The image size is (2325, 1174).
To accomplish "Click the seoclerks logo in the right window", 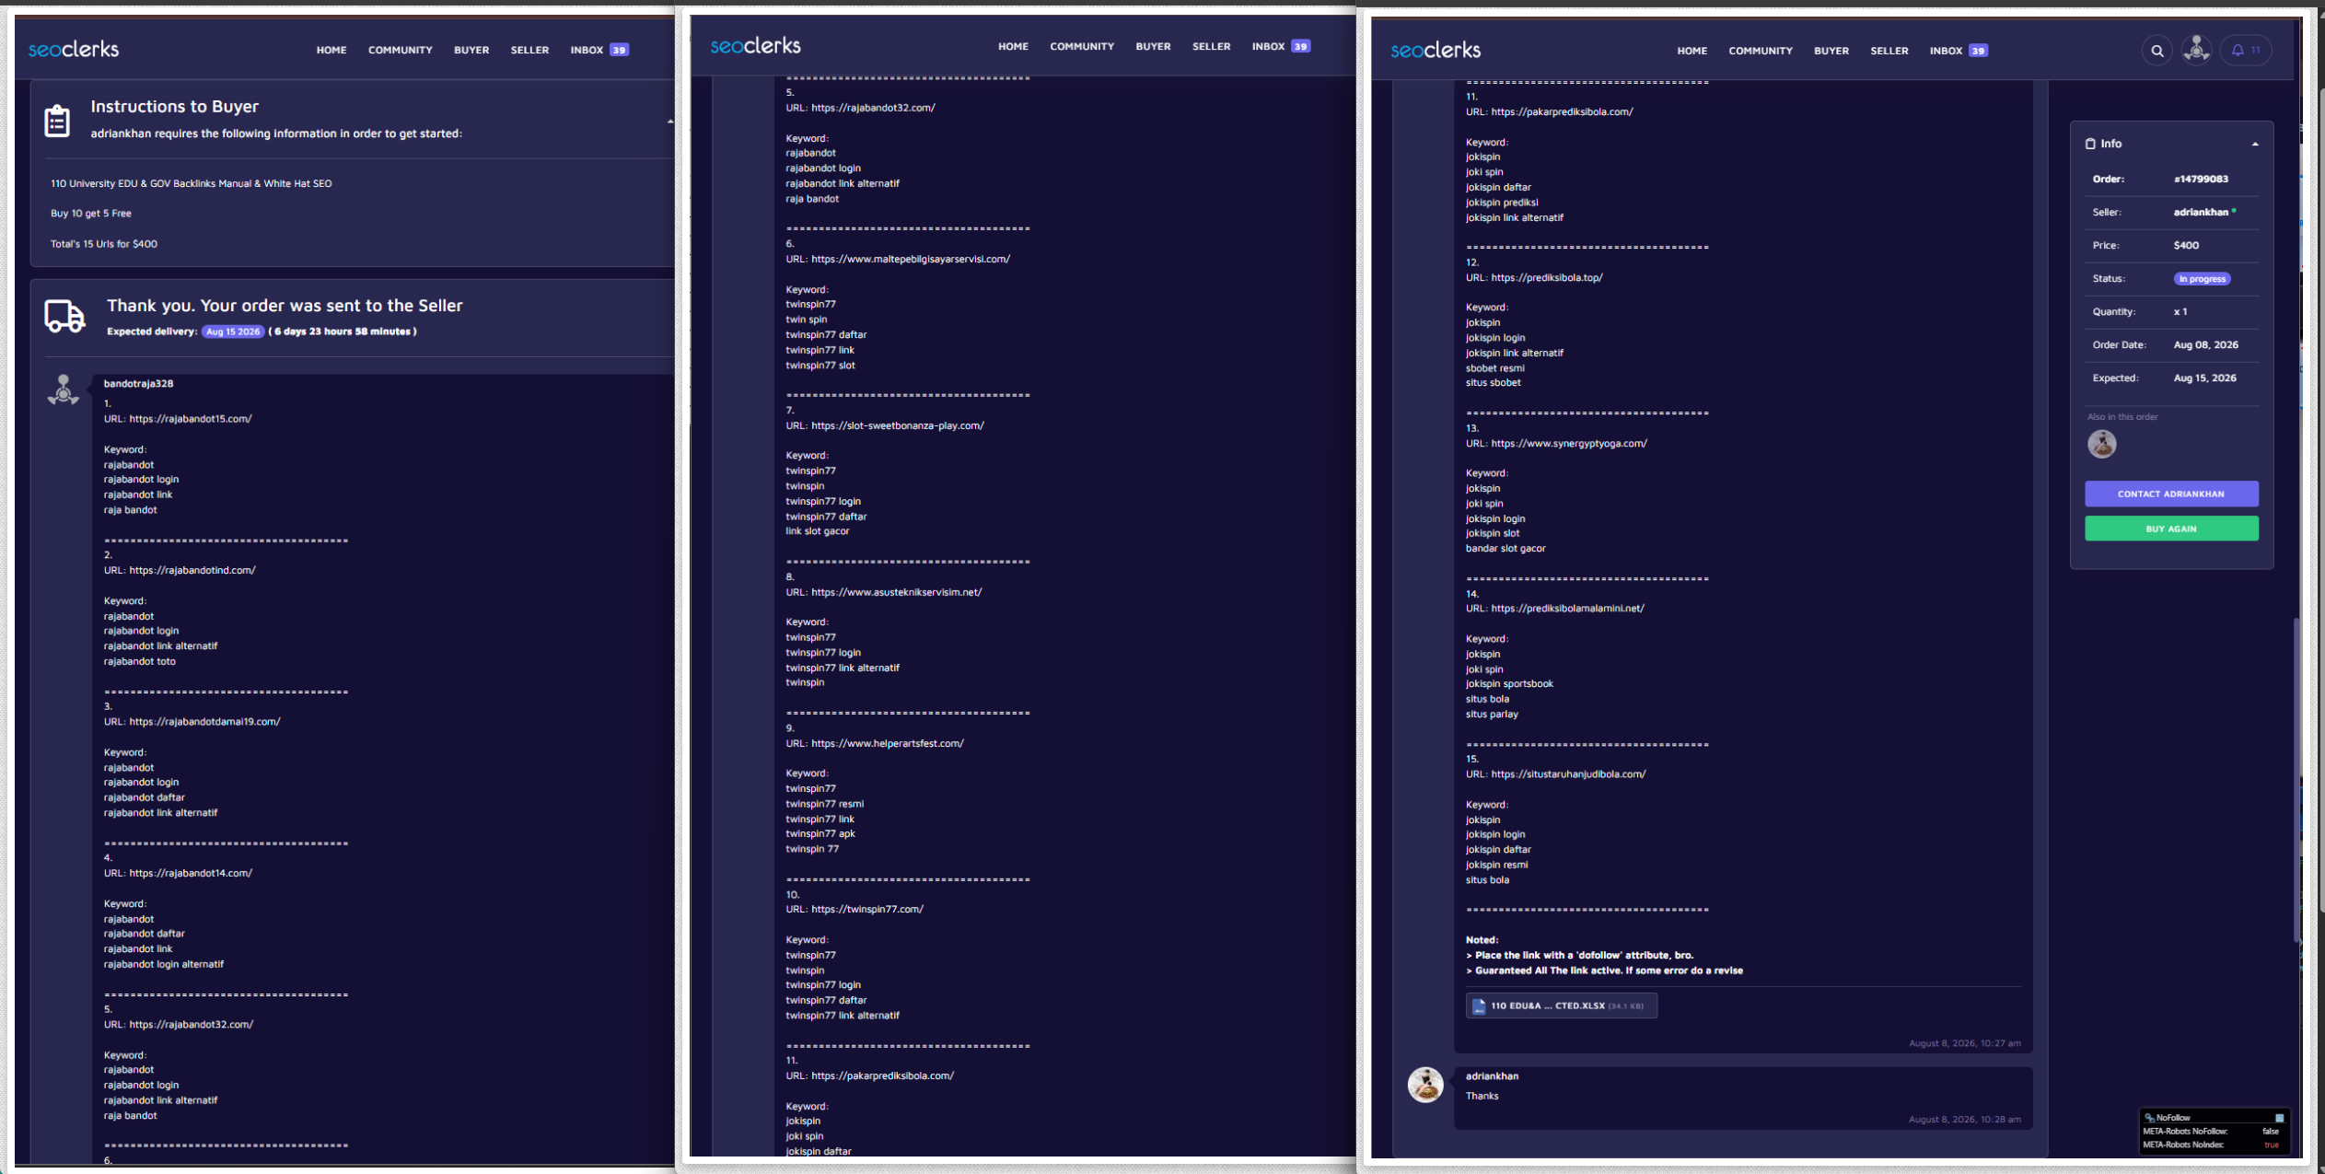I will pyautogui.click(x=1436, y=51).
